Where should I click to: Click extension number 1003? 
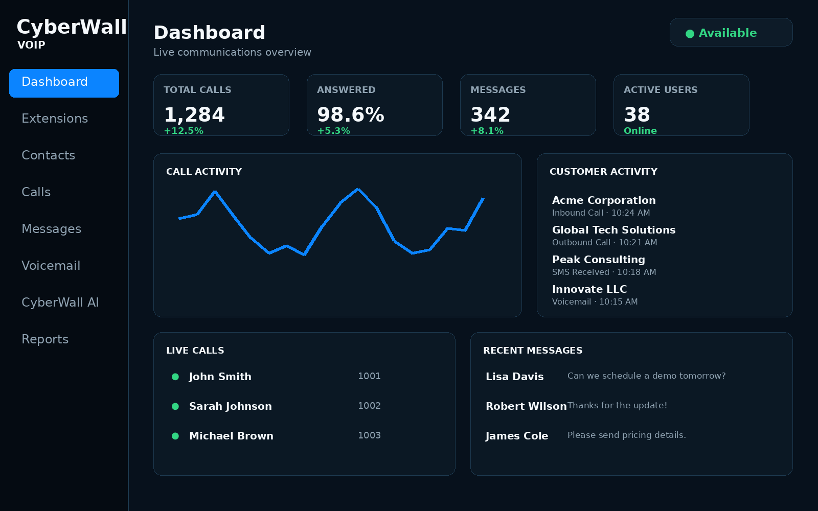(369, 435)
